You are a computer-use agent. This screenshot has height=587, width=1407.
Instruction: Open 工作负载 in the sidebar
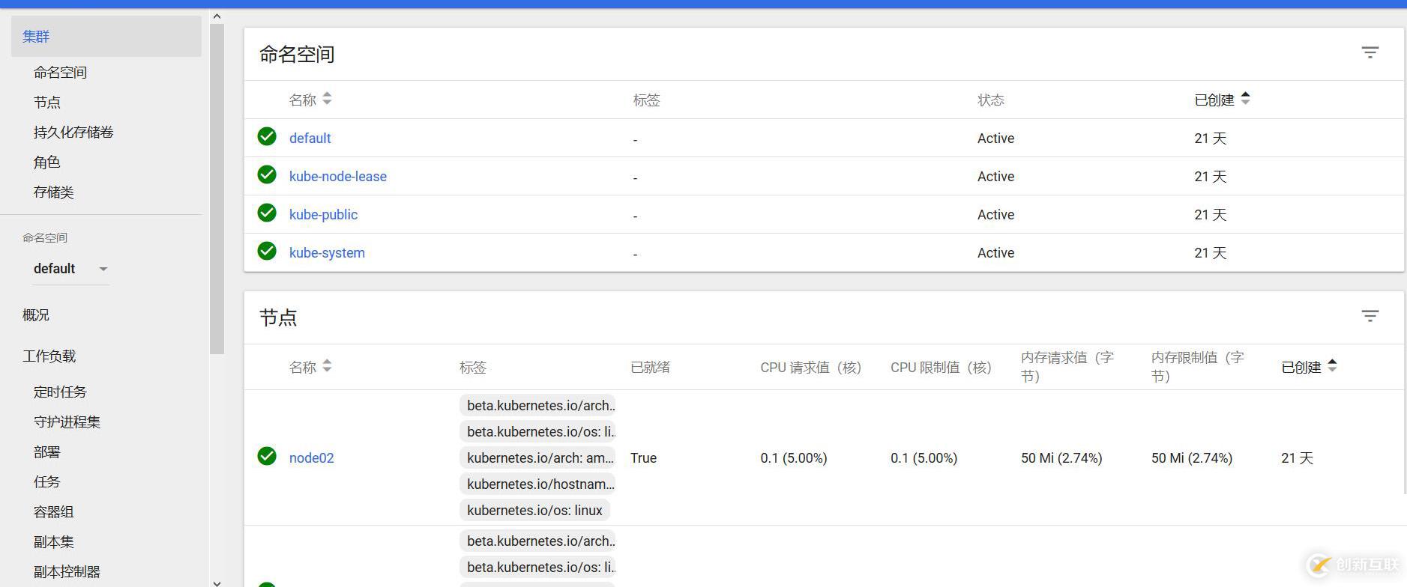pos(49,356)
